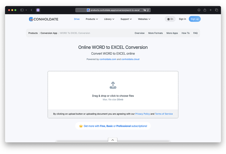Open a new tab with plus icon
Image resolution: width=226 pixels, height=154 pixels.
pyautogui.click(x=211, y=10)
